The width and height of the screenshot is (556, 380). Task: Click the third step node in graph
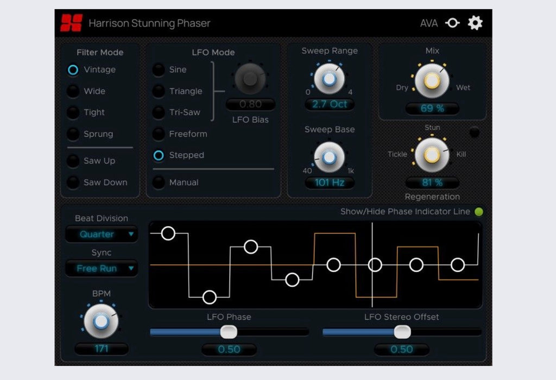[251, 246]
